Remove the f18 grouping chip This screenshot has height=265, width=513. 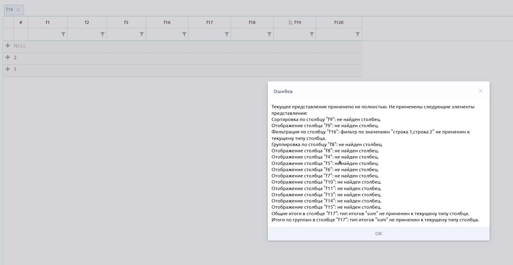click(x=18, y=10)
